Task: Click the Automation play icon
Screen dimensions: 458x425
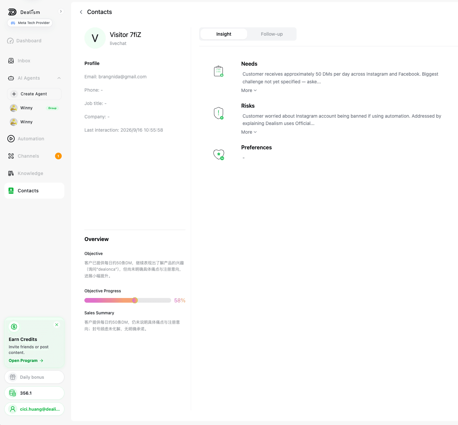Action: click(11, 139)
